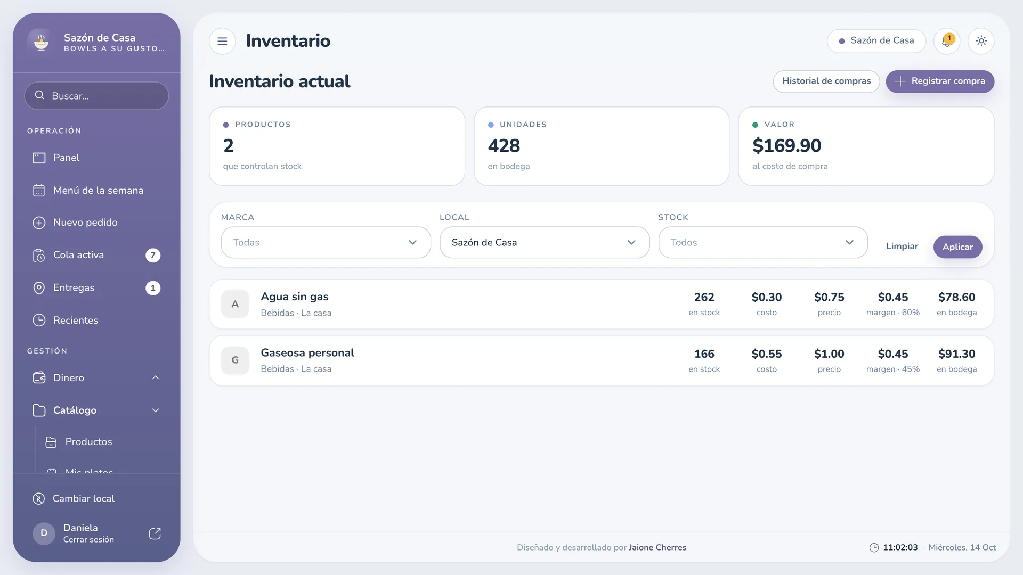
Task: Click the search magnifier icon
Action: (39, 95)
